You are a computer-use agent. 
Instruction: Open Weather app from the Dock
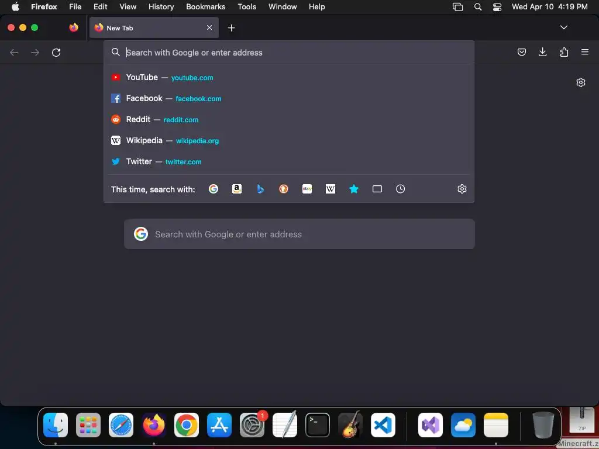[463, 425]
